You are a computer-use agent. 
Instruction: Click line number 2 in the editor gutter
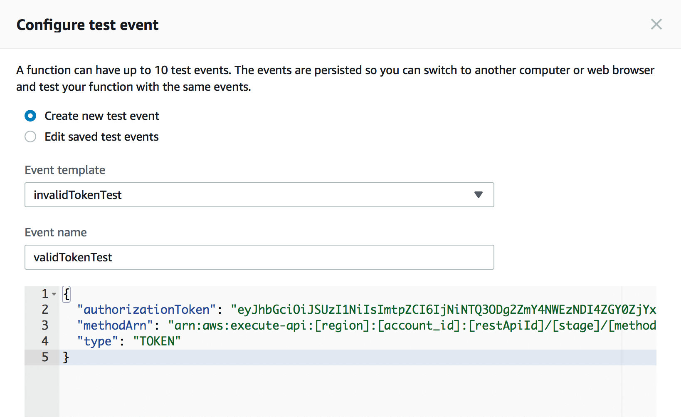(x=45, y=310)
